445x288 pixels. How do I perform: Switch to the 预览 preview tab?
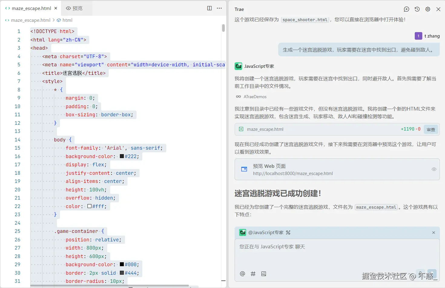coord(74,8)
